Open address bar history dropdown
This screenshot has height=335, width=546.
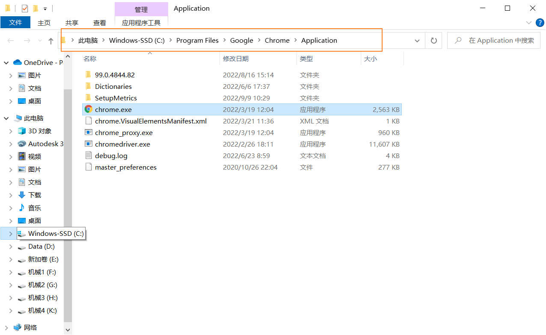coord(417,41)
